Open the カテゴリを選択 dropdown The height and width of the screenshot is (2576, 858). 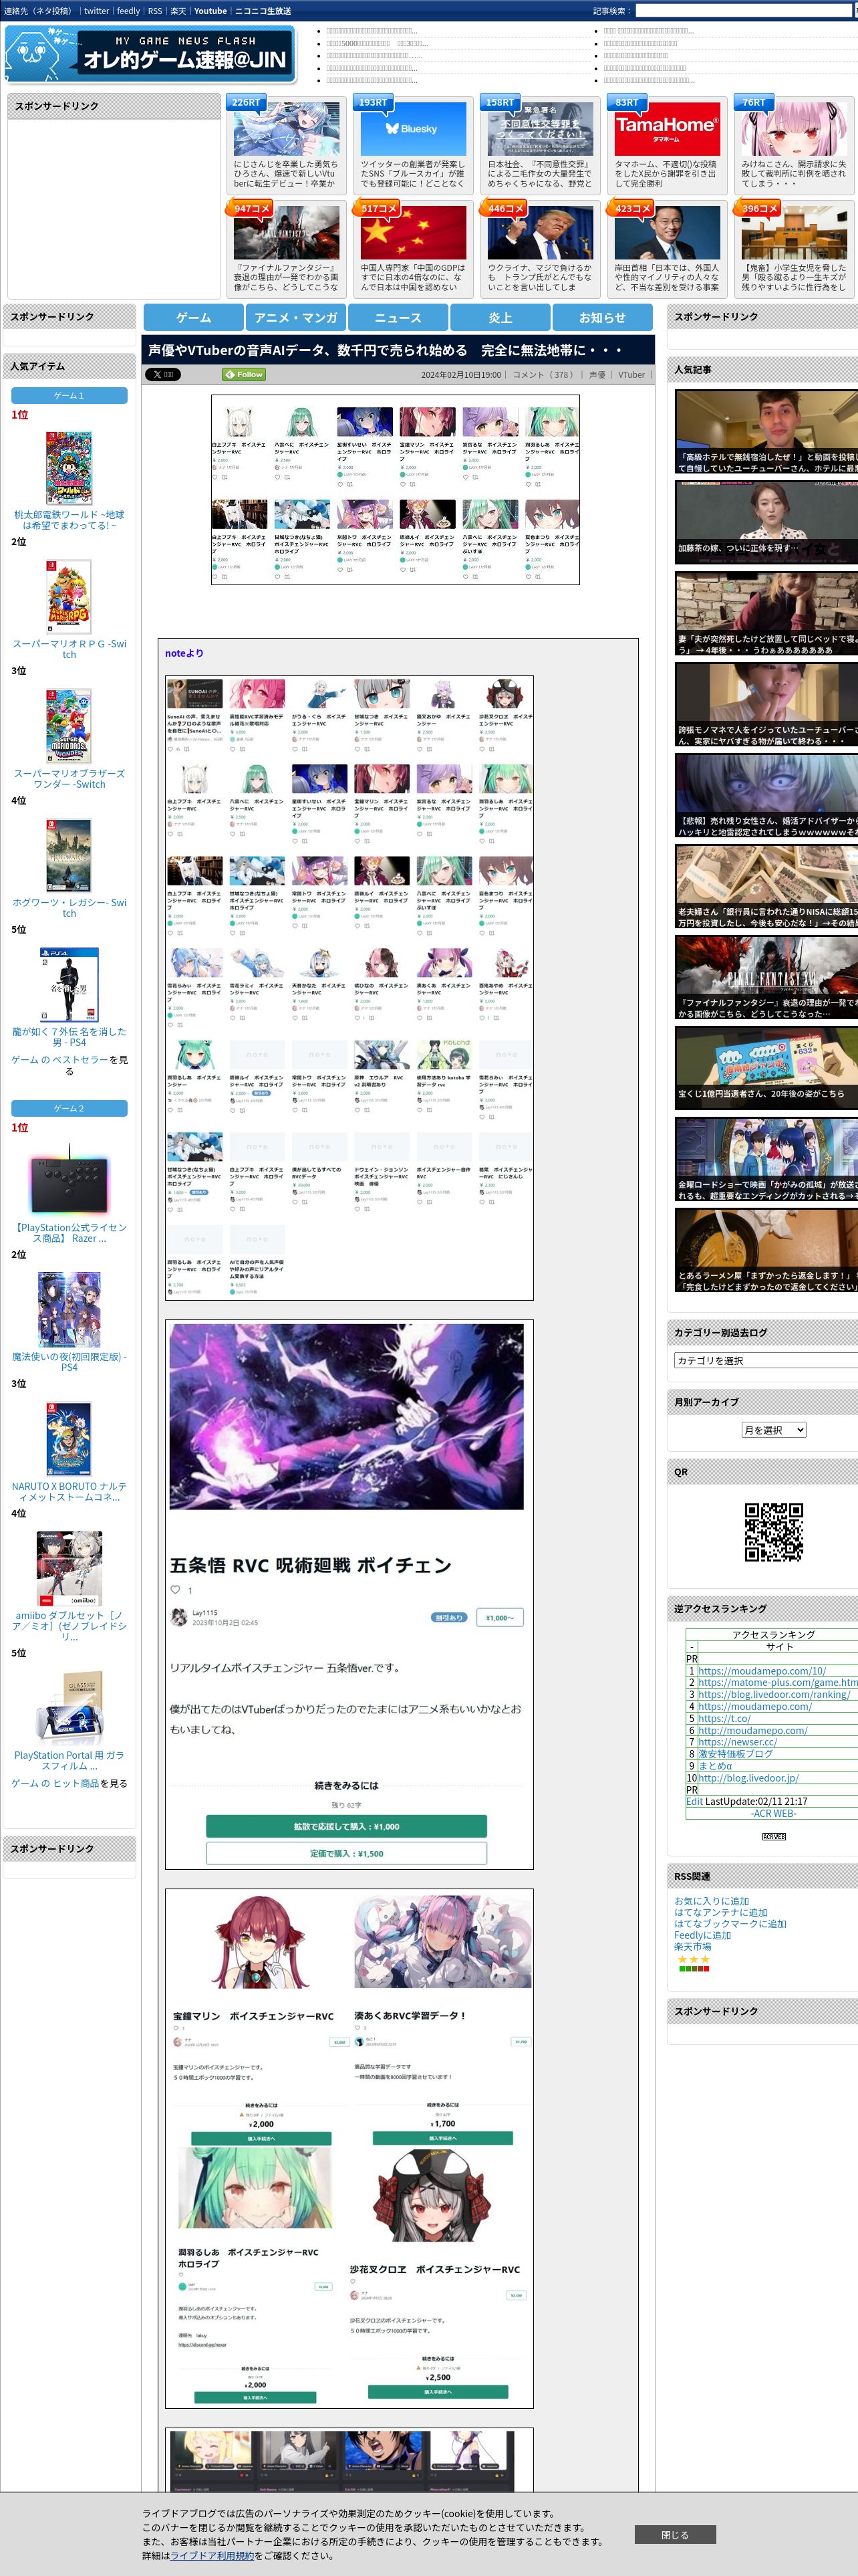766,1360
